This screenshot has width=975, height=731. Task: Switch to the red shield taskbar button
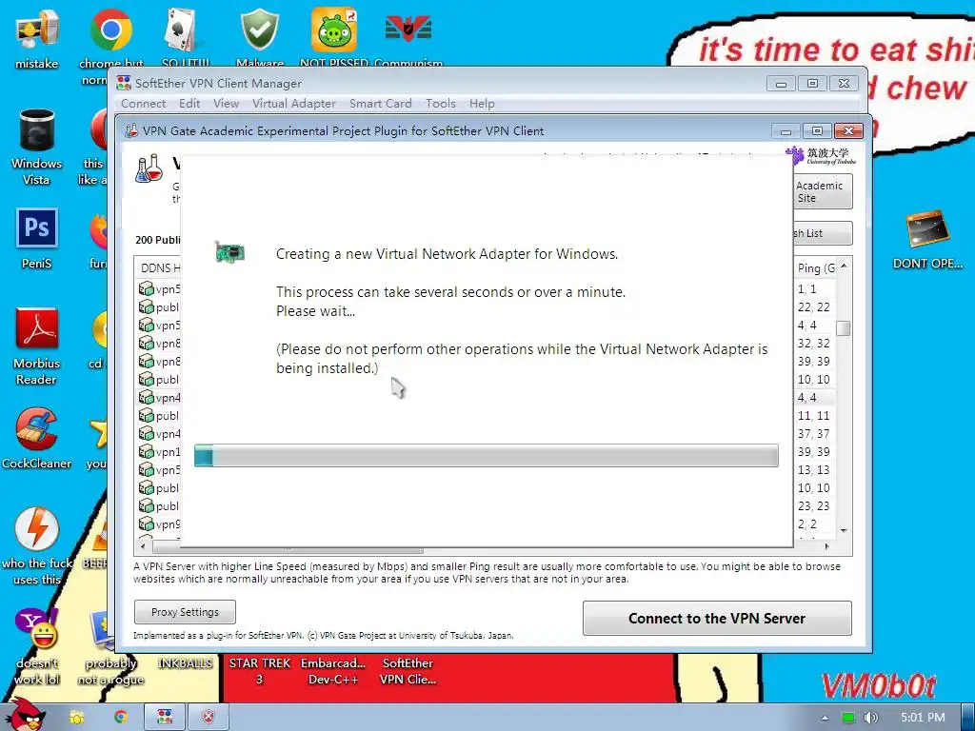pyautogui.click(x=209, y=718)
